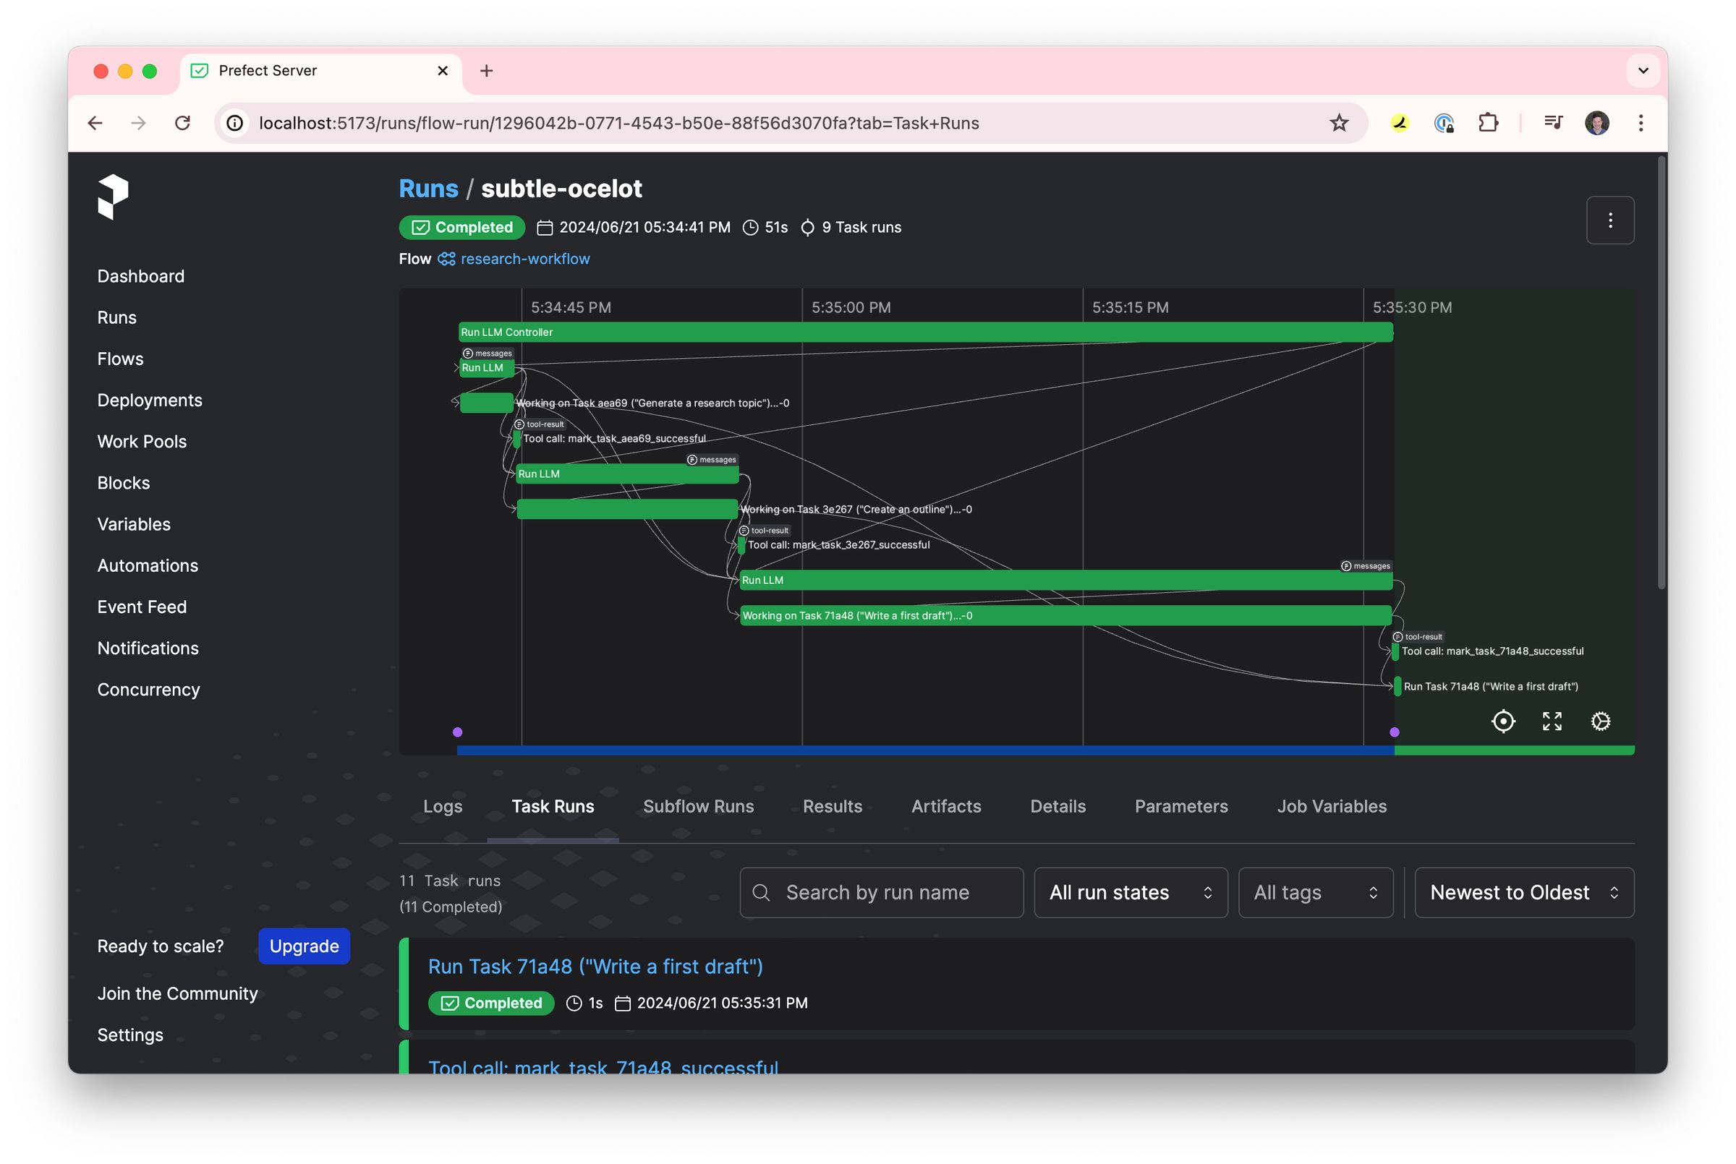Viewport: 1736px width, 1164px height.
Task: Open the research-workflow flow link
Action: 524,258
